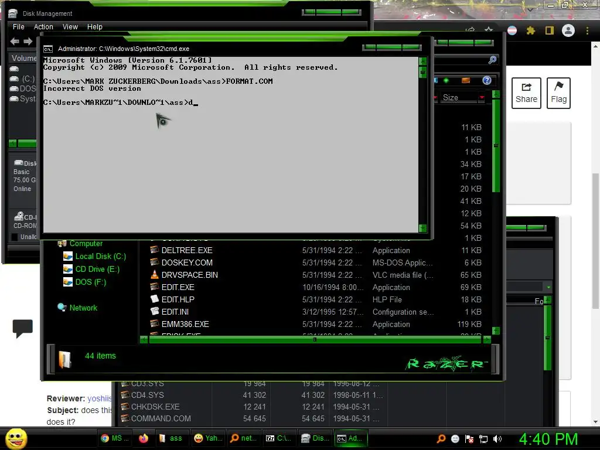The width and height of the screenshot is (600, 450).
Task: Click the Flag button on the webpage
Action: pos(558,93)
